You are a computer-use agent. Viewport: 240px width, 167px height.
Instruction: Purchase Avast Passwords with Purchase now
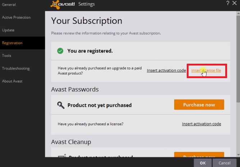pos(199,105)
